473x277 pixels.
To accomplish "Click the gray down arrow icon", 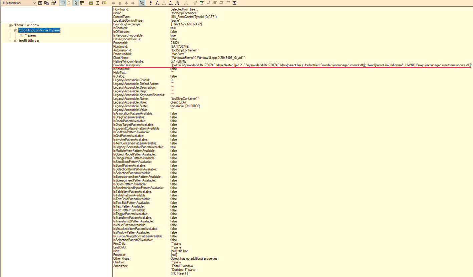I will click(x=126, y=3).
